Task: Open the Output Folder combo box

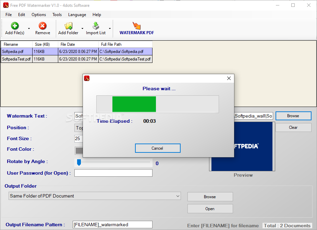Action: point(95,196)
